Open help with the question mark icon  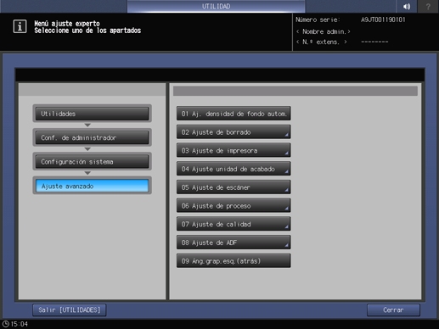(428, 6)
